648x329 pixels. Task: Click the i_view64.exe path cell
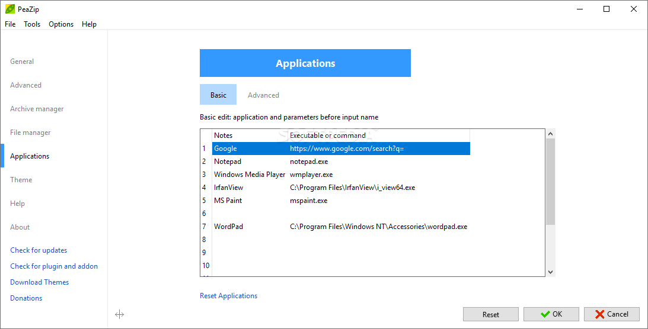pos(379,188)
